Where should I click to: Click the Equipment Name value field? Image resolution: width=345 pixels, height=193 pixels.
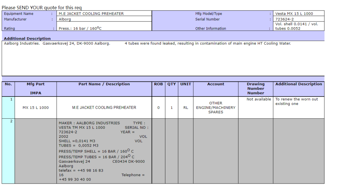[104, 14]
